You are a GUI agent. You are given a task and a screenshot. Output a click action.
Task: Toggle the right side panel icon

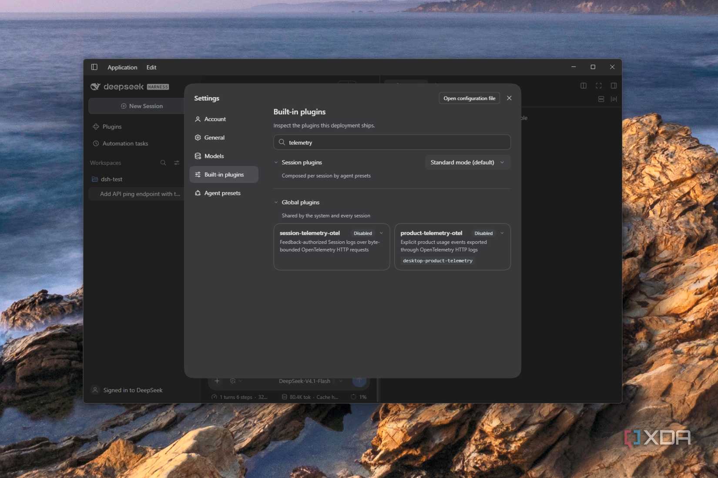coord(614,86)
